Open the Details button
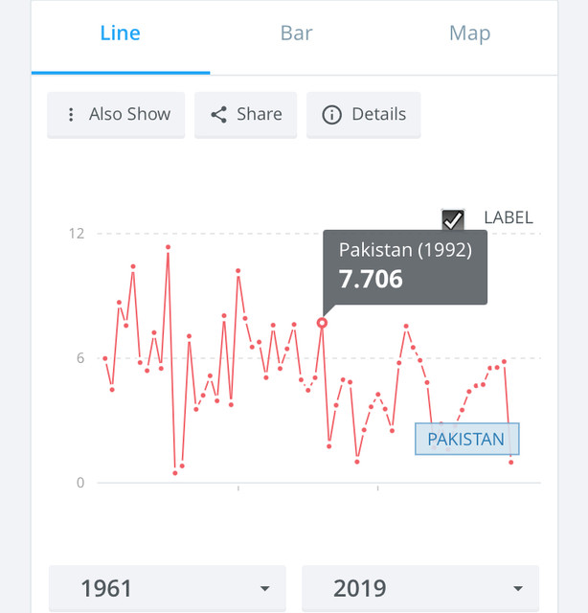The height and width of the screenshot is (613, 588). point(364,115)
